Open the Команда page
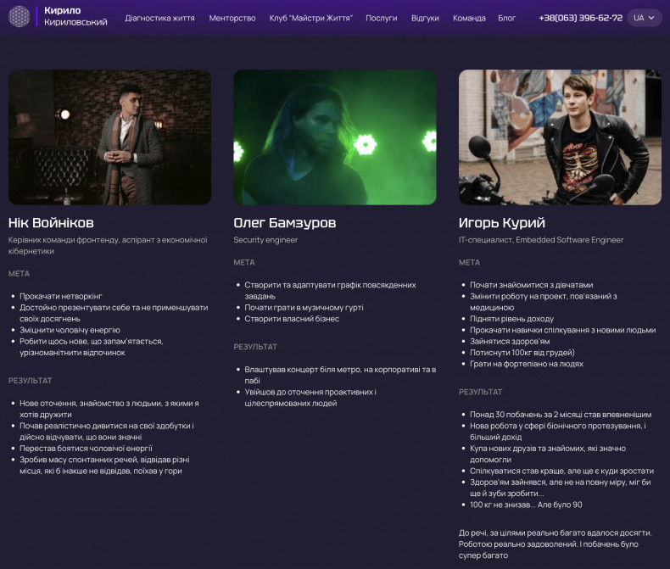Viewport: 670px width, 569px height. pos(469,18)
